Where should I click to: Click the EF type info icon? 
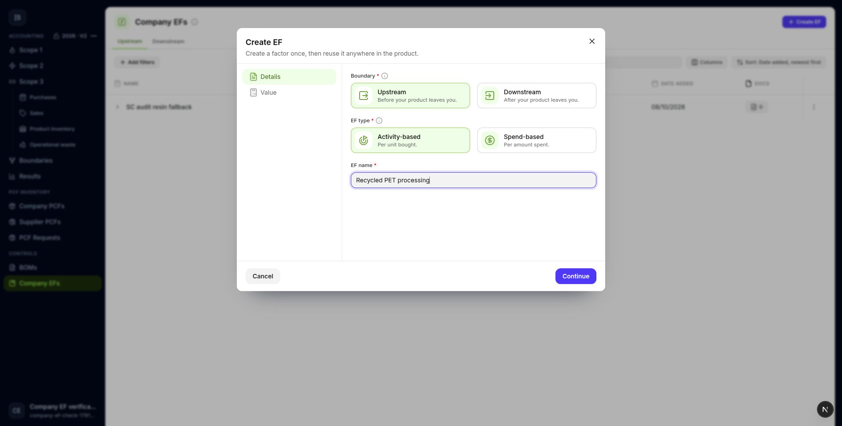[379, 121]
